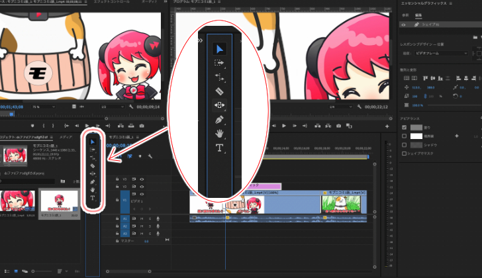Screen dimensions: 482x278
Task: Go to Out point in Source monitor
Action: coord(107,126)
